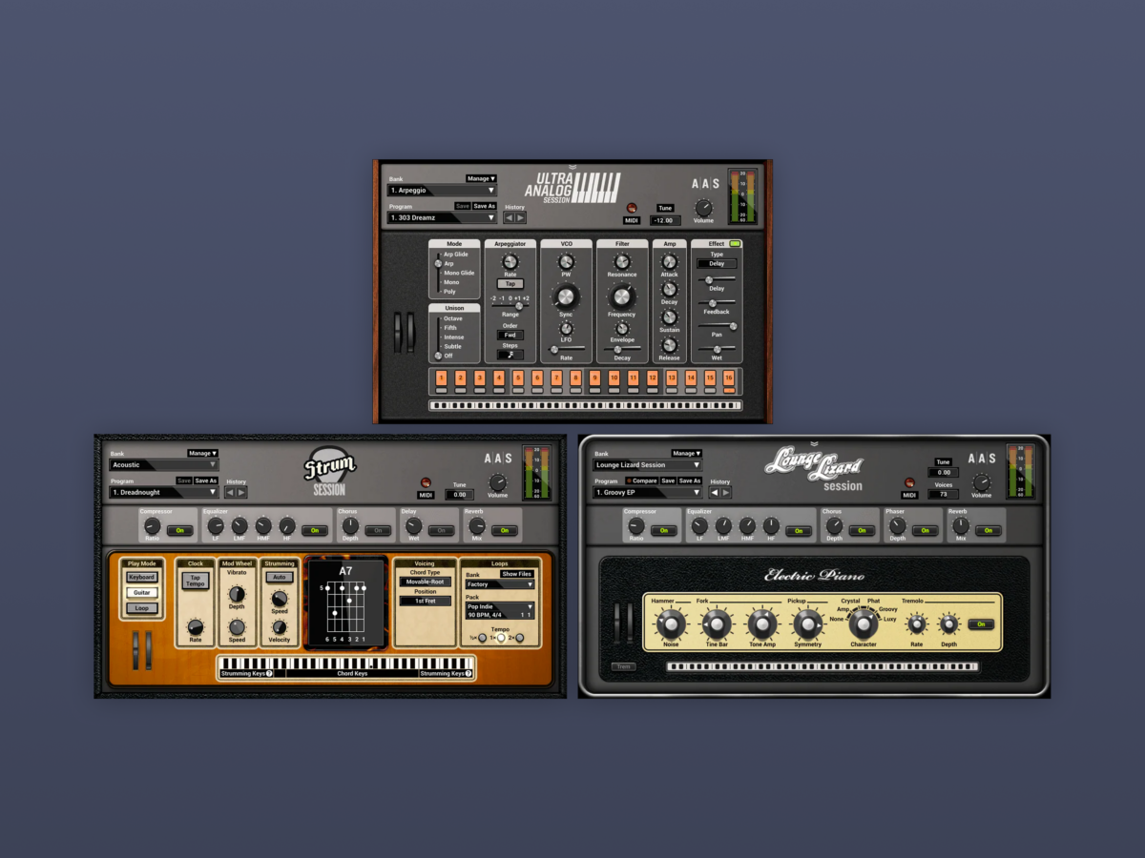
Task: Click Lounge Lizard collapse chevron above logo
Action: (x=814, y=443)
